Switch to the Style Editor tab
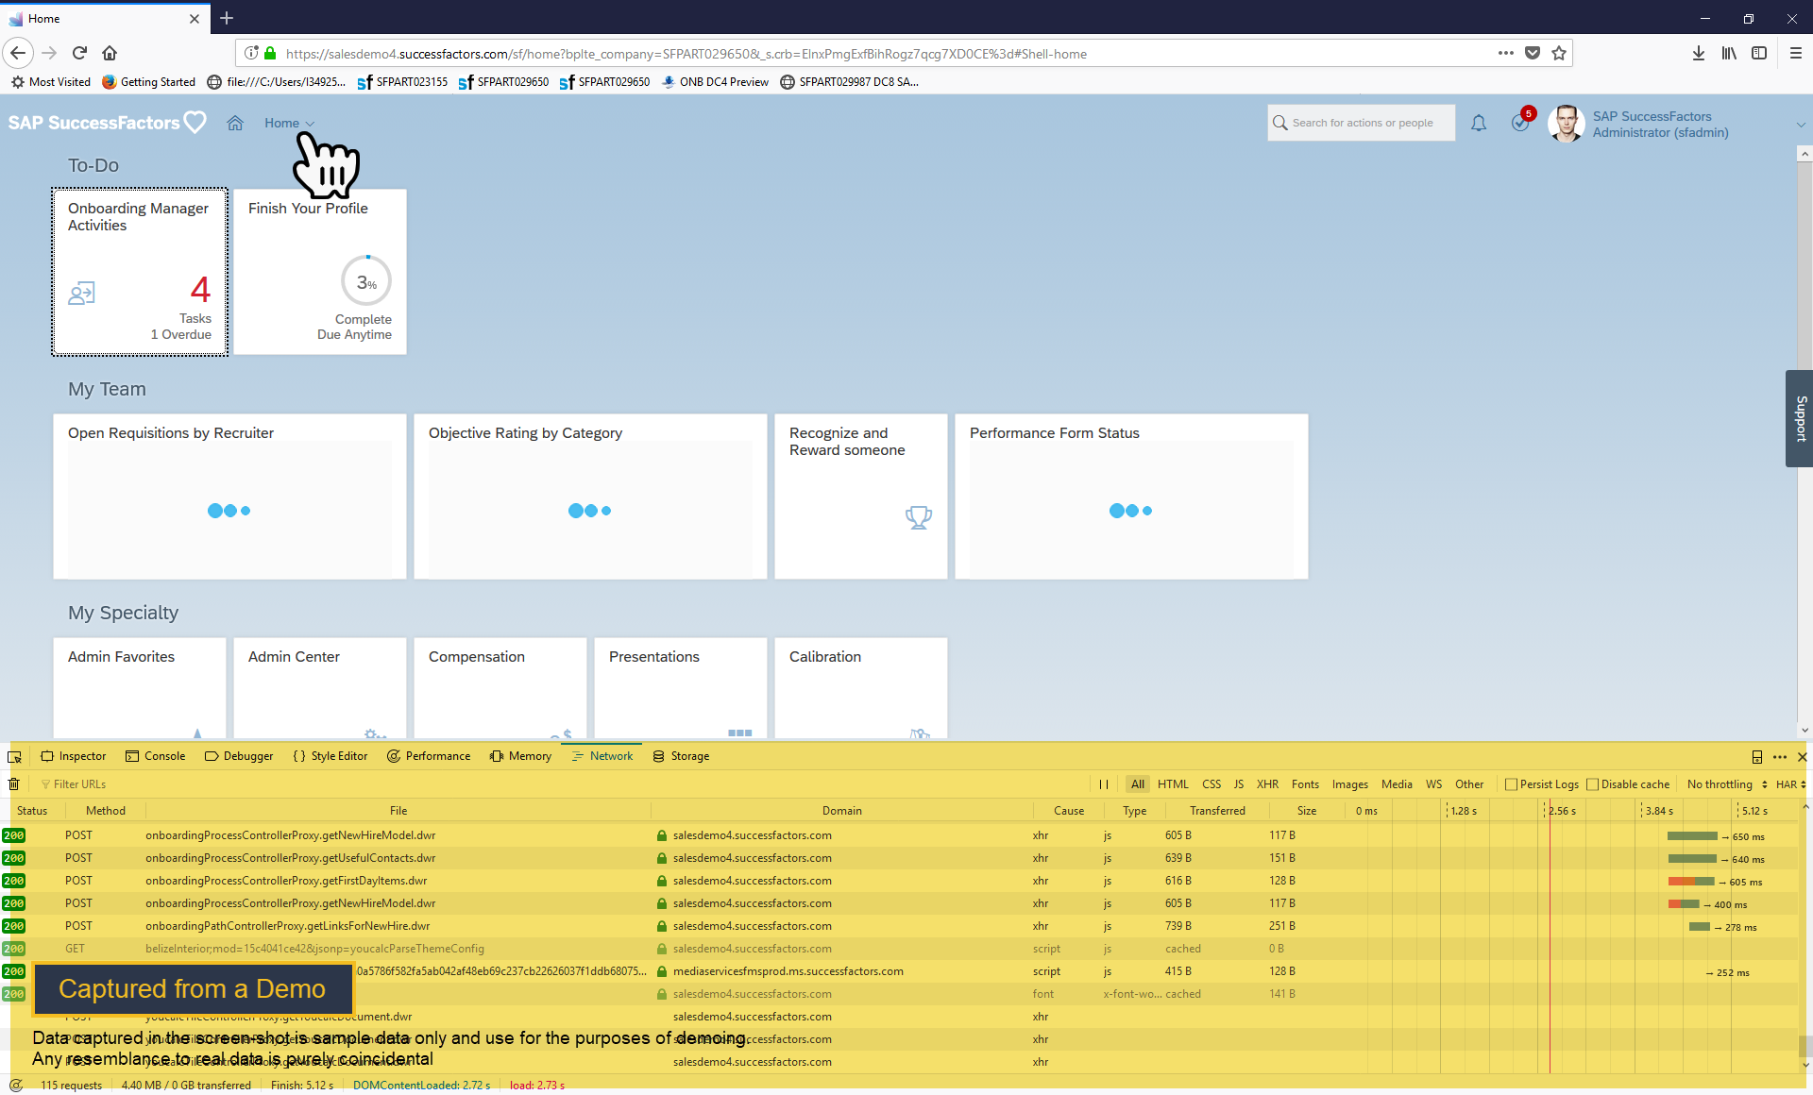 [x=330, y=756]
